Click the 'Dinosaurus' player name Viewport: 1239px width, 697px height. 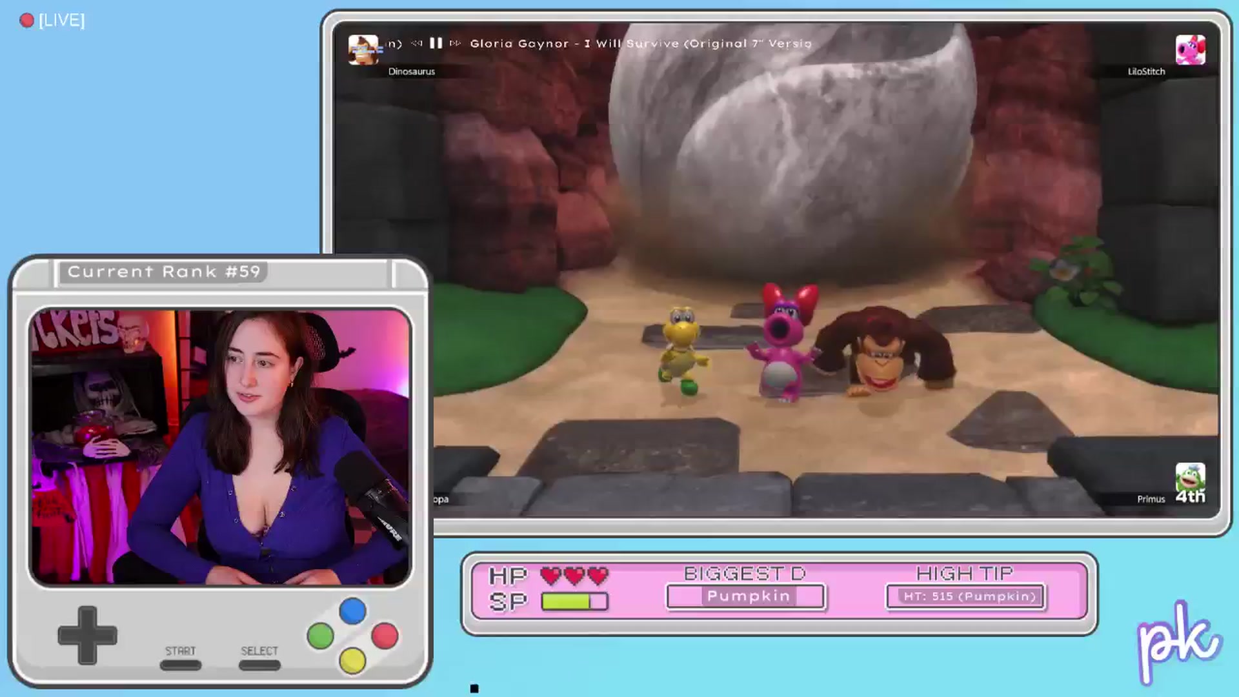coord(411,72)
